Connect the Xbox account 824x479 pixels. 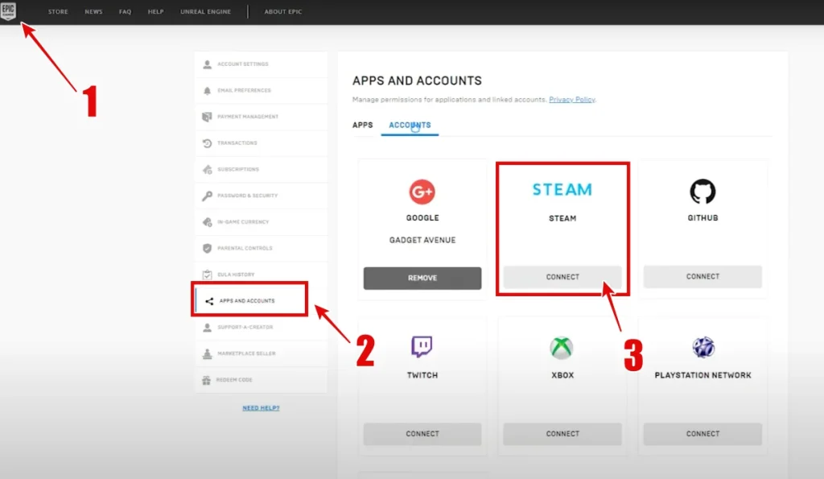click(562, 434)
